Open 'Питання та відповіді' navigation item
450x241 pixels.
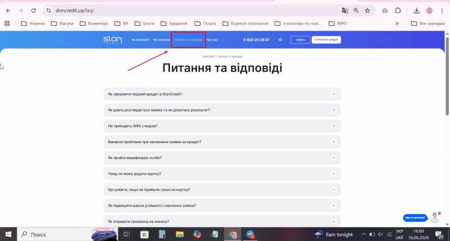[x=188, y=40]
